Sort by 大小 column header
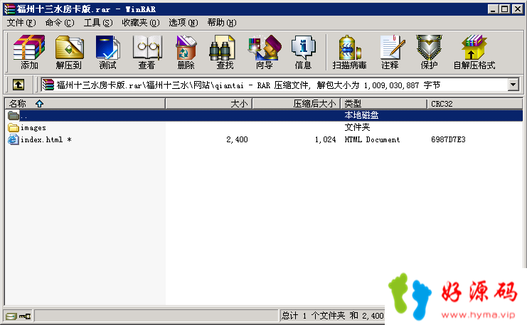The image size is (527, 325). pyautogui.click(x=208, y=104)
